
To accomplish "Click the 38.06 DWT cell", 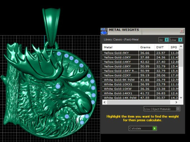I will [161, 75].
